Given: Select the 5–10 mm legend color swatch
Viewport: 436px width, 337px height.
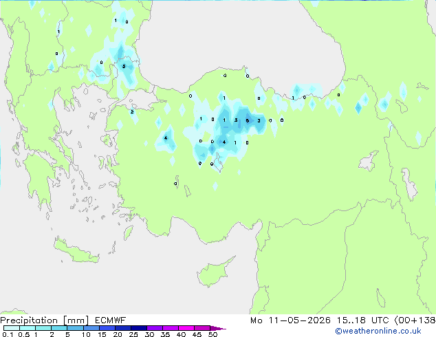Looking at the screenshot, I should 75,328.
